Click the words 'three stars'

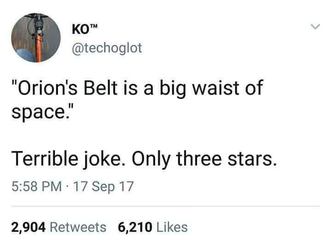(x=226, y=159)
